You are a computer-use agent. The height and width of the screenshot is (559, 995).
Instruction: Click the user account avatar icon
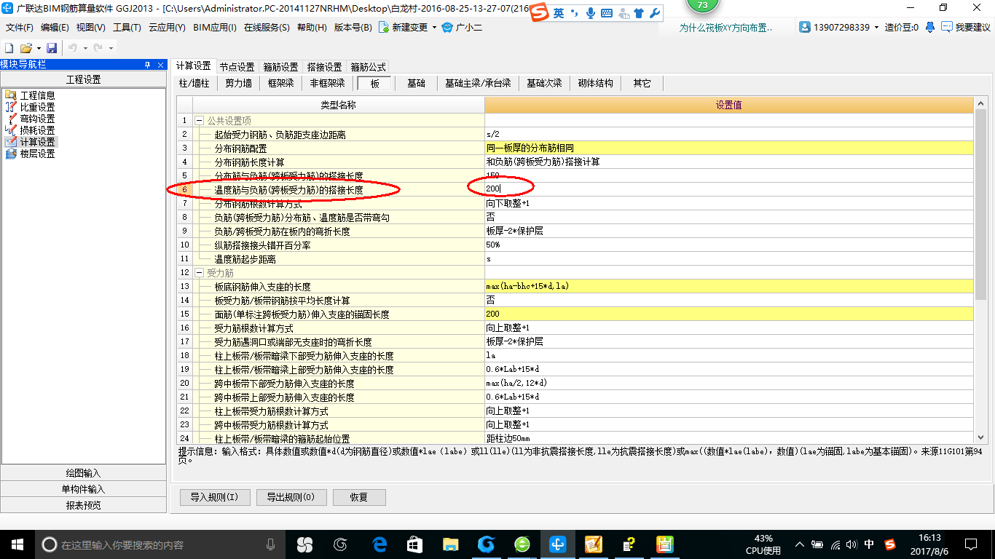coord(805,27)
